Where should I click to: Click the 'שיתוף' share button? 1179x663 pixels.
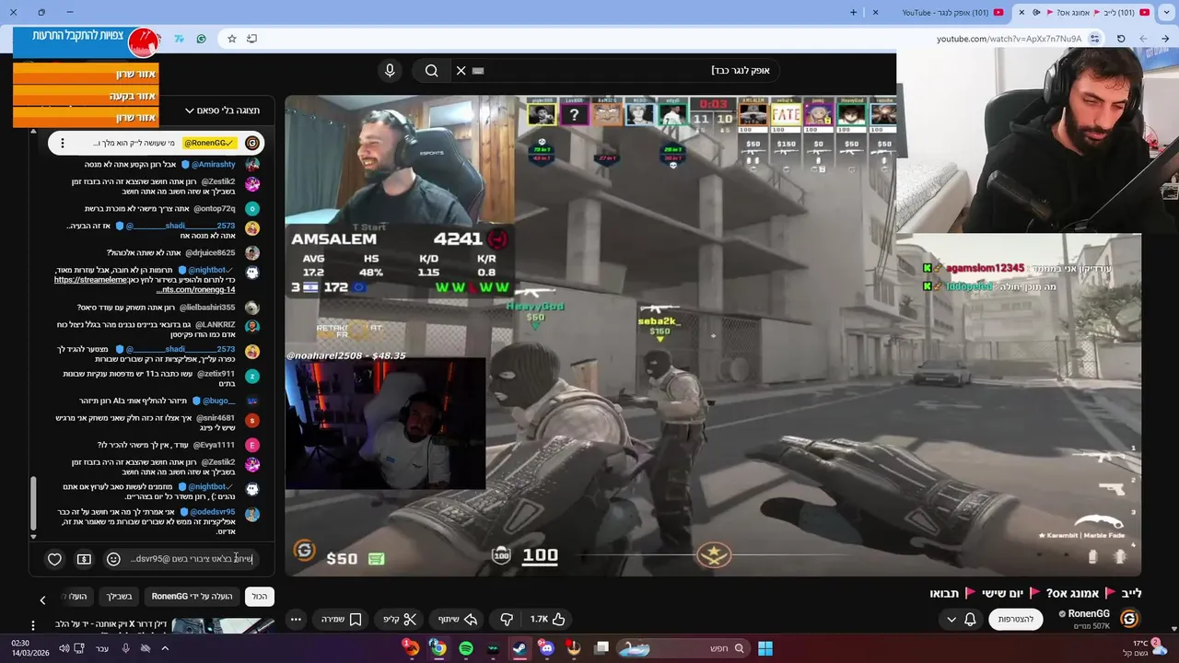click(457, 620)
